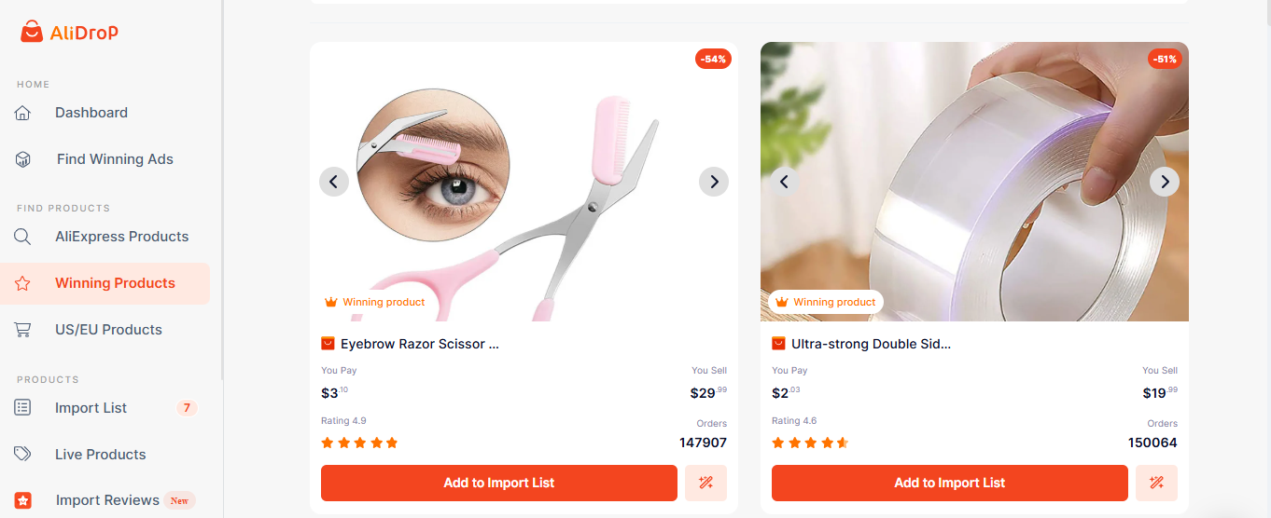Click the Find Winning Ads cube icon
This screenshot has width=1271, height=518.
tap(23, 159)
